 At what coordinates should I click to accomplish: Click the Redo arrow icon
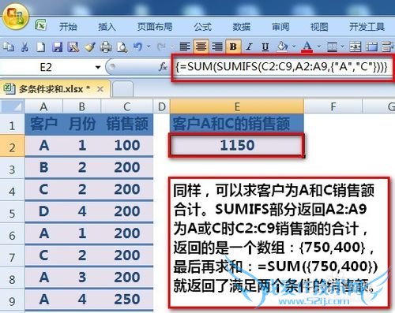tap(161, 47)
